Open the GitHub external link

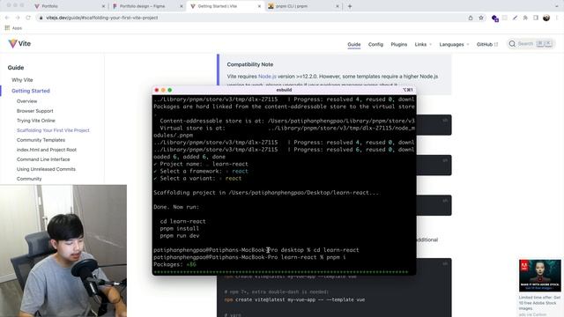point(487,44)
